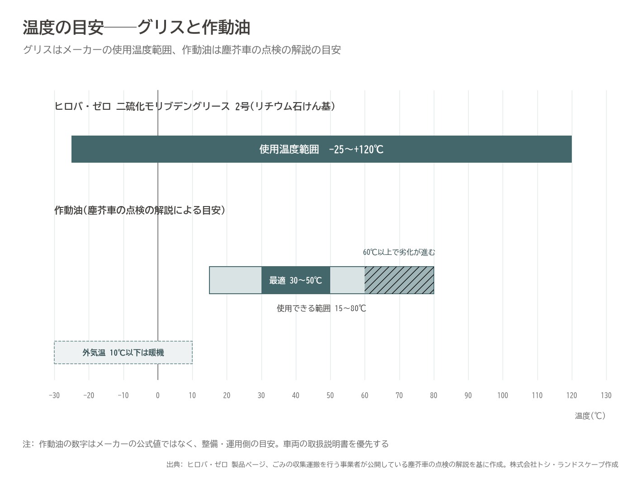Click the axis tick label 40
This screenshot has height=479, width=641.
(296, 395)
